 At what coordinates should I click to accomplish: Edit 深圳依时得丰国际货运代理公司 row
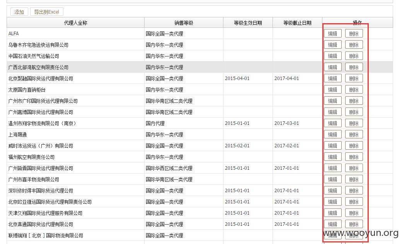point(332,191)
